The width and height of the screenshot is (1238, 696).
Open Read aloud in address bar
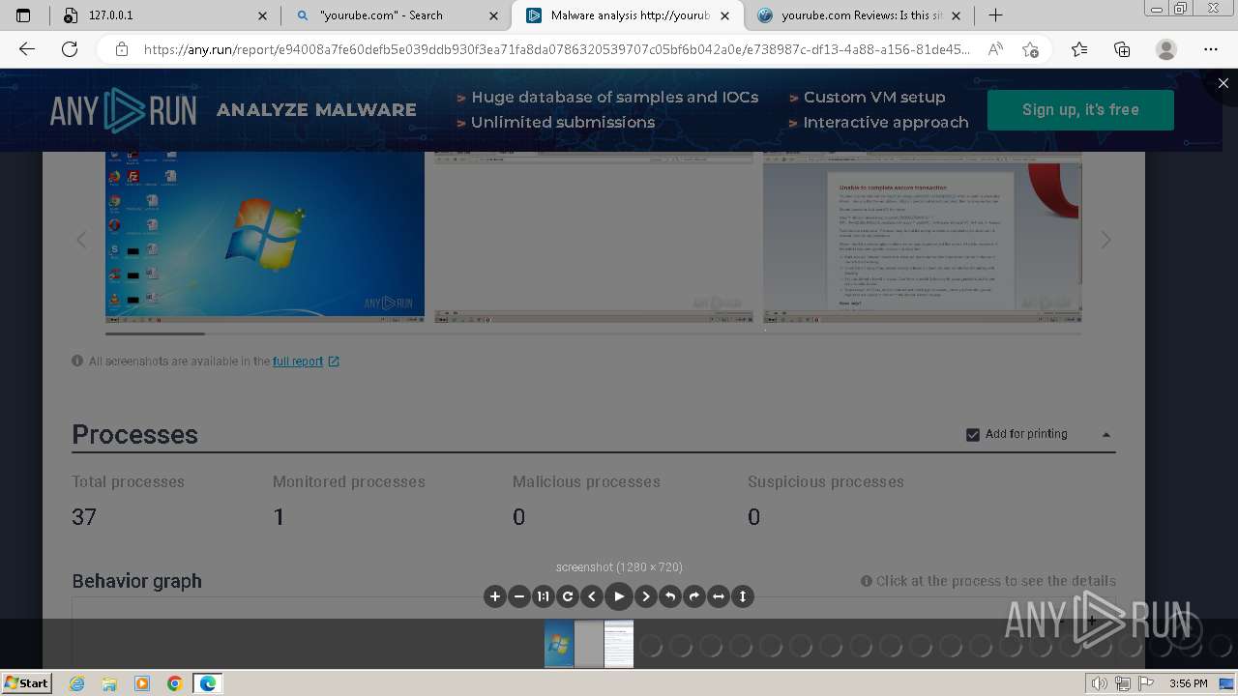[x=994, y=49]
